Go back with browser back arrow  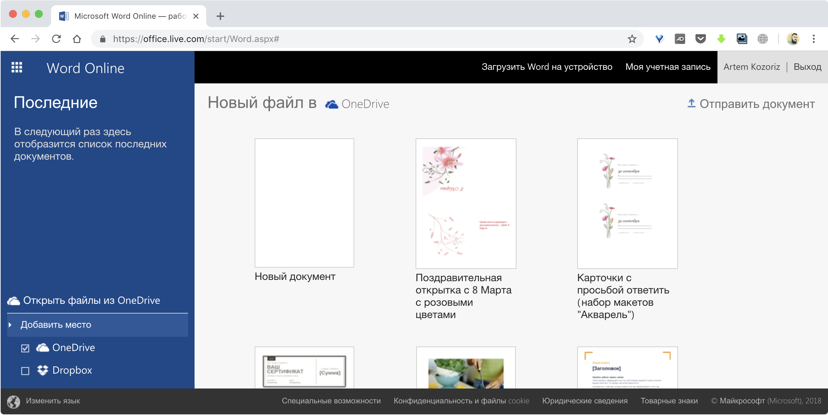point(15,39)
